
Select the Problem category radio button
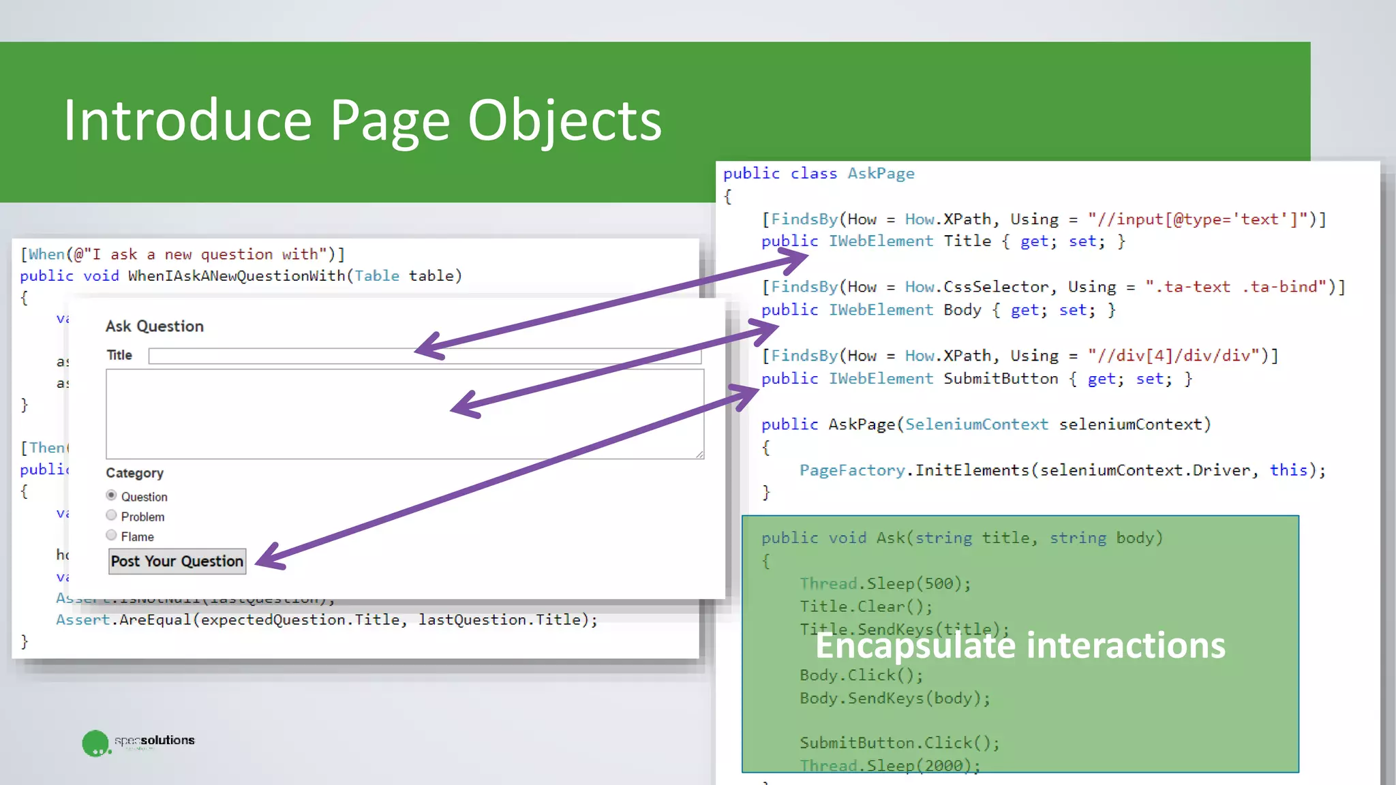coord(111,515)
